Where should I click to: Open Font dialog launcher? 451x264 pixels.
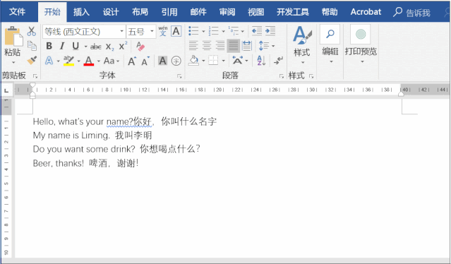click(179, 76)
